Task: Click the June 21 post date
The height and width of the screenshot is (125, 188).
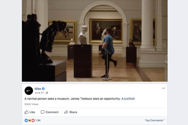Action: point(39,93)
